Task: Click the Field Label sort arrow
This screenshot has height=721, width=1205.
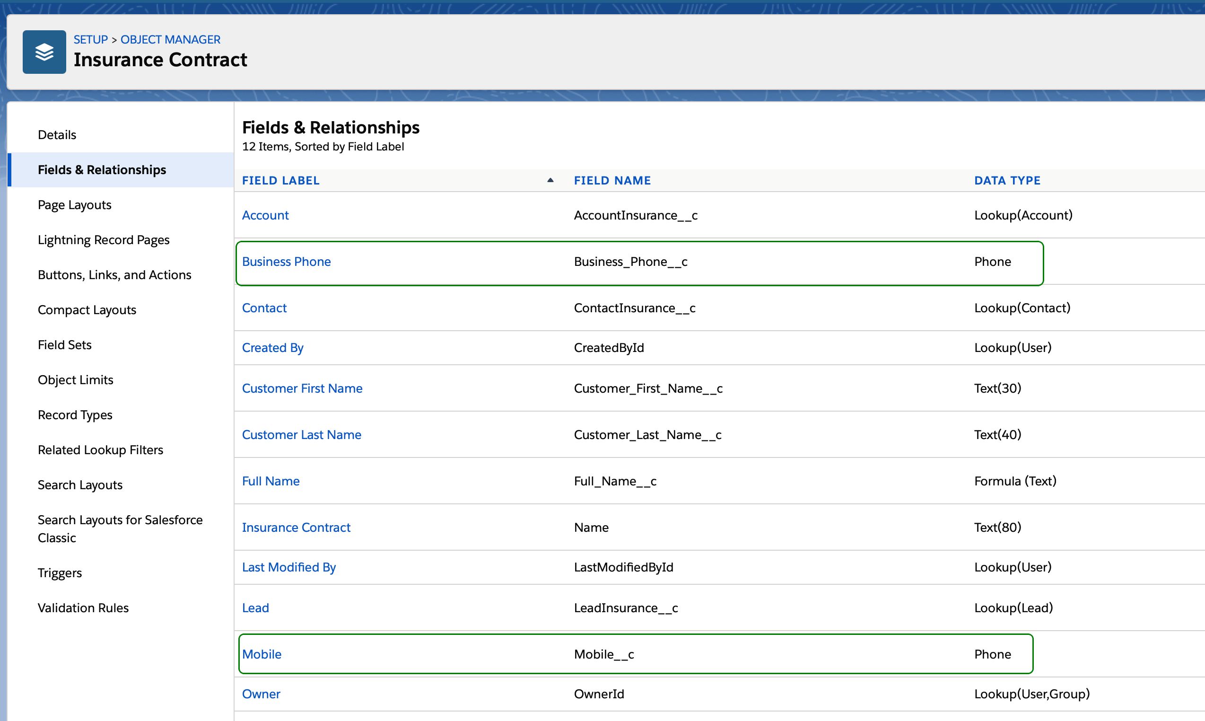Action: 550,180
